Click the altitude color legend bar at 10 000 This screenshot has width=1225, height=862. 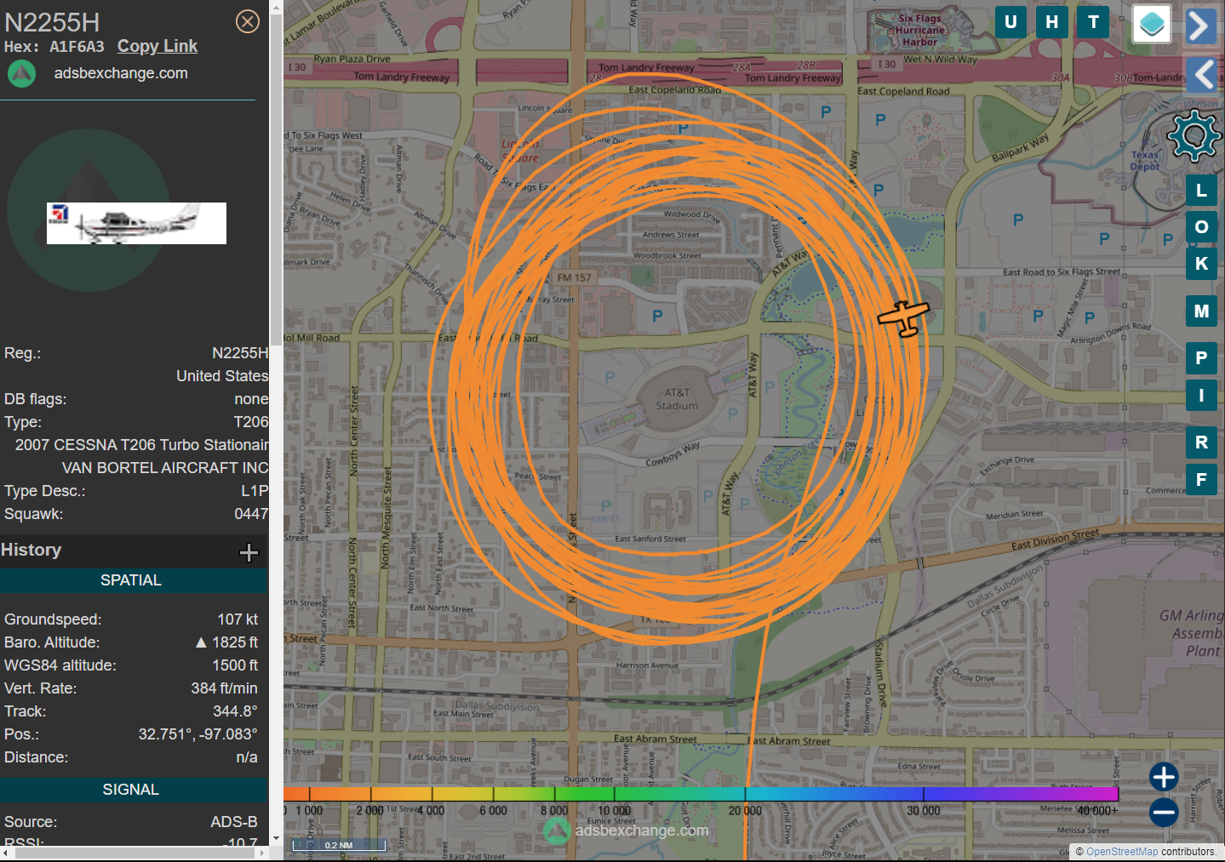614,794
